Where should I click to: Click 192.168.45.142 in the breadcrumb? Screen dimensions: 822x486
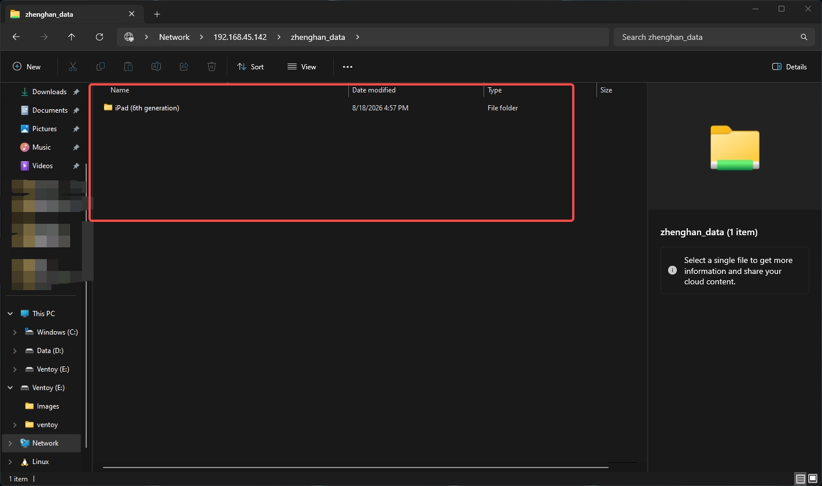[x=240, y=37]
